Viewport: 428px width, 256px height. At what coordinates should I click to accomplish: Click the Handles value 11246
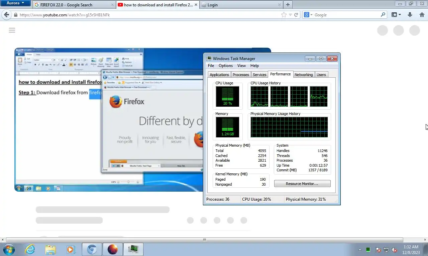[x=322, y=151]
